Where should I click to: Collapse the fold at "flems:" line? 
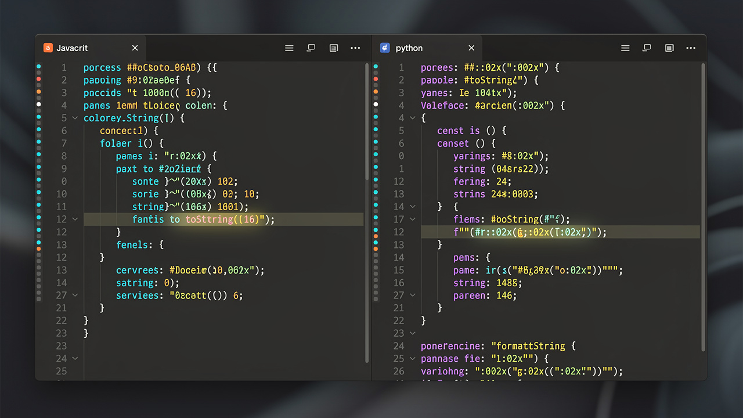[x=413, y=219]
